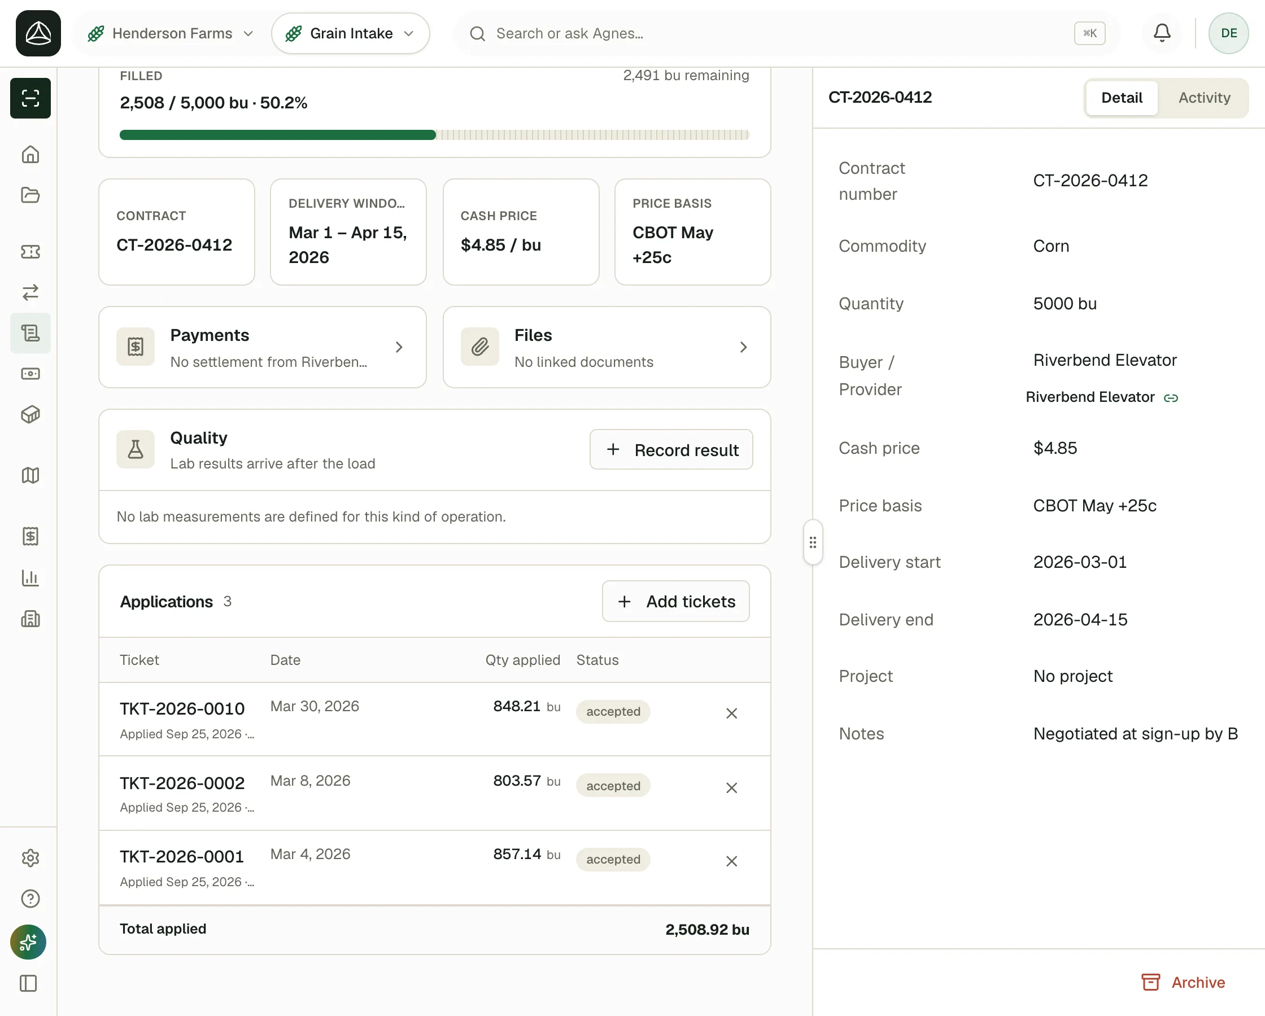Open the notifications bell

click(1162, 33)
